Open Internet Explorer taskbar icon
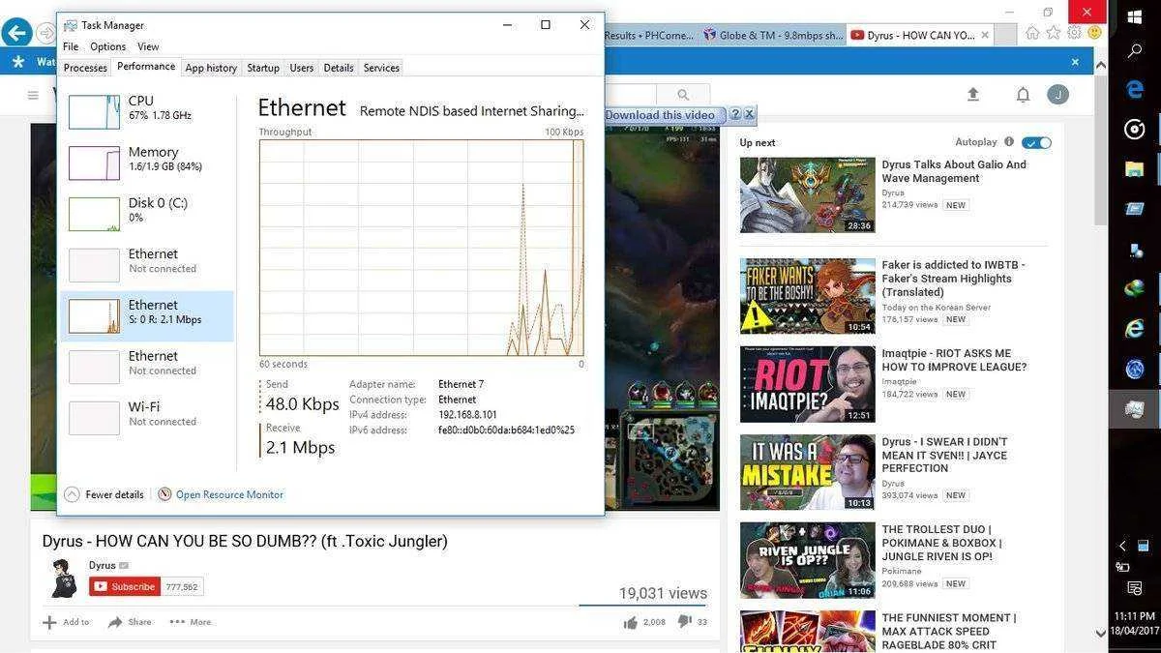 point(1135,329)
